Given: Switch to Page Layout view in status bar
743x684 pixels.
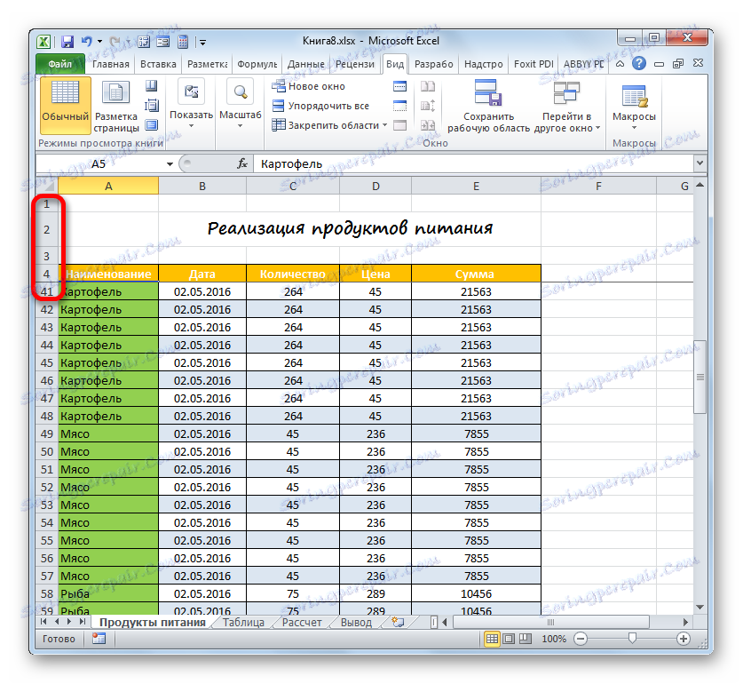Looking at the screenshot, I should click(x=509, y=639).
